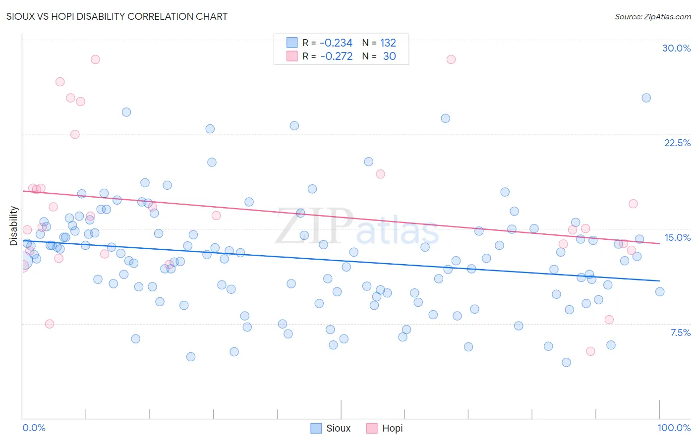Click the pink swatch beside R = -0.272

point(292,56)
